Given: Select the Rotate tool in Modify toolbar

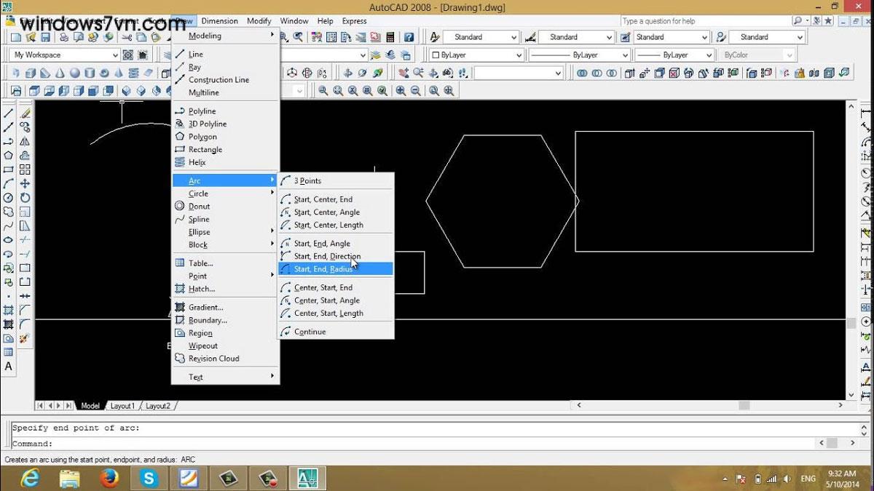Looking at the screenshot, I should coord(25,197).
